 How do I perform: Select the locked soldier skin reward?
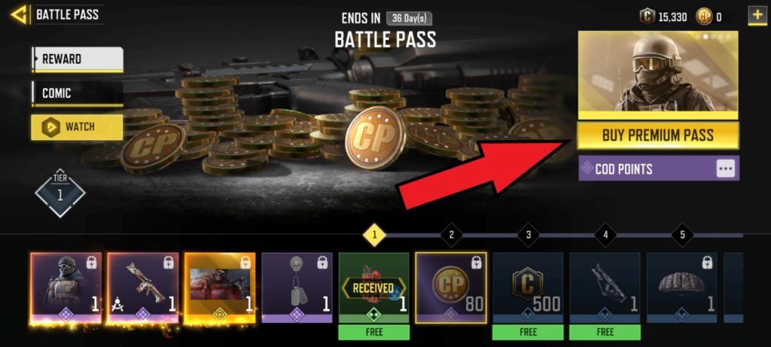pyautogui.click(x=66, y=288)
